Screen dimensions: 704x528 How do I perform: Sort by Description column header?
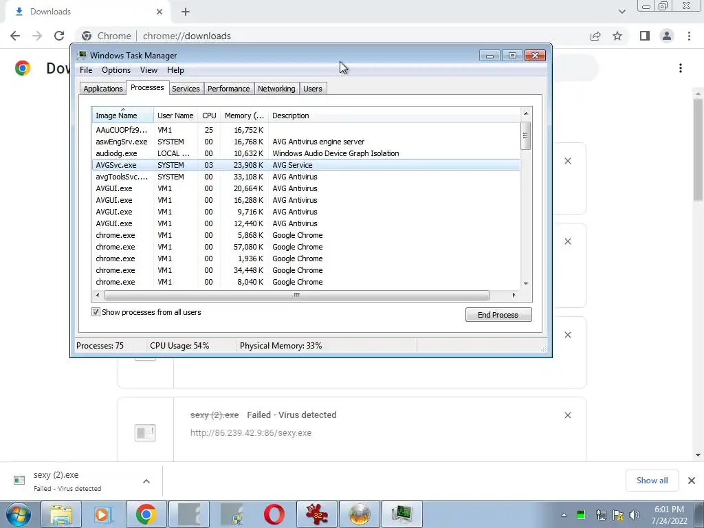click(x=394, y=115)
